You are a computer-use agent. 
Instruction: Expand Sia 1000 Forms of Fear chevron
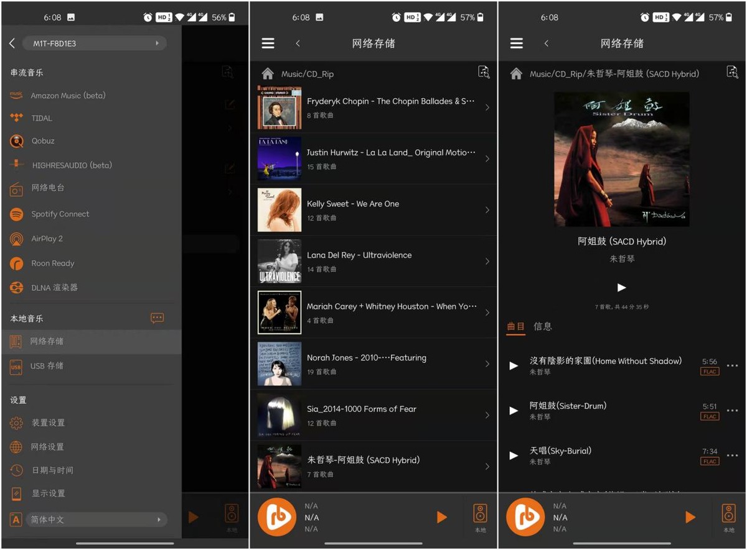[487, 415]
